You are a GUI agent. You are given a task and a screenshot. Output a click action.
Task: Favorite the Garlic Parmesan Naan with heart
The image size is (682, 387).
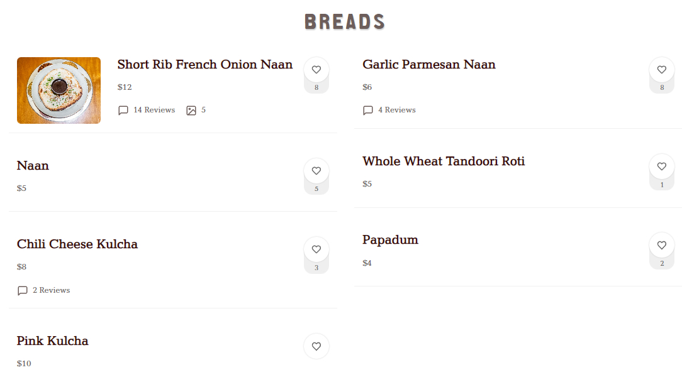pyautogui.click(x=662, y=70)
